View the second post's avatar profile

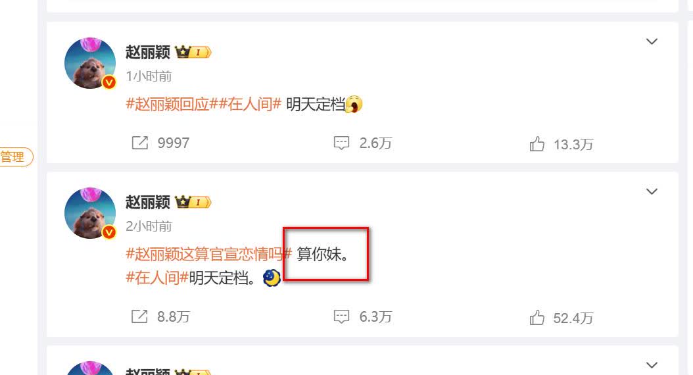click(x=90, y=213)
